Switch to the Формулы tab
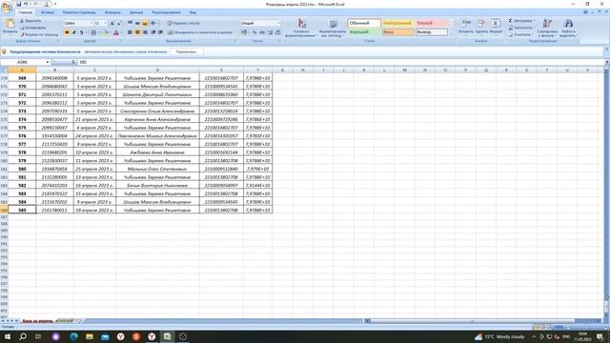 click(x=112, y=12)
